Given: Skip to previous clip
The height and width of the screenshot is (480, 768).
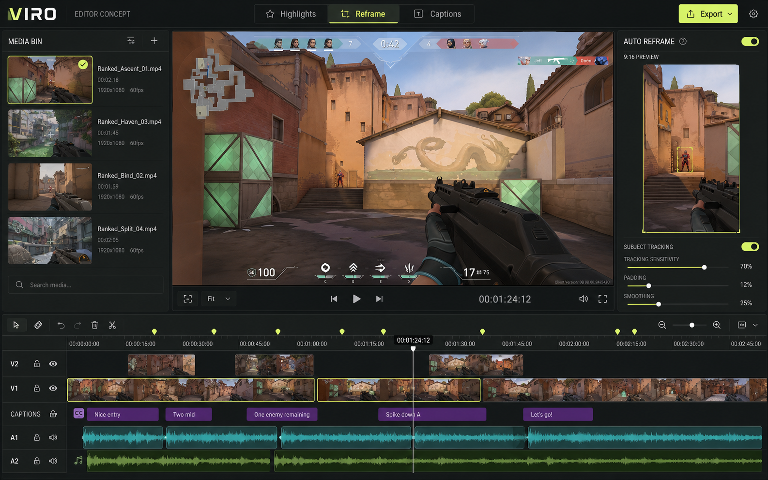Looking at the screenshot, I should click(x=334, y=299).
